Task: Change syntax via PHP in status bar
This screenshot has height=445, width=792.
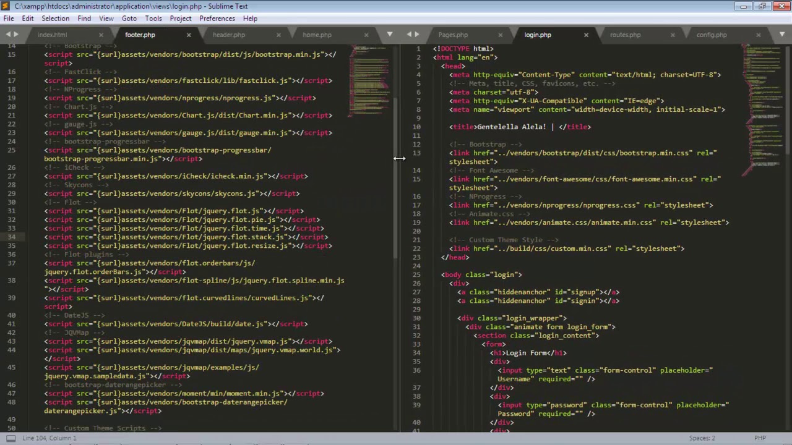Action: 760,438
